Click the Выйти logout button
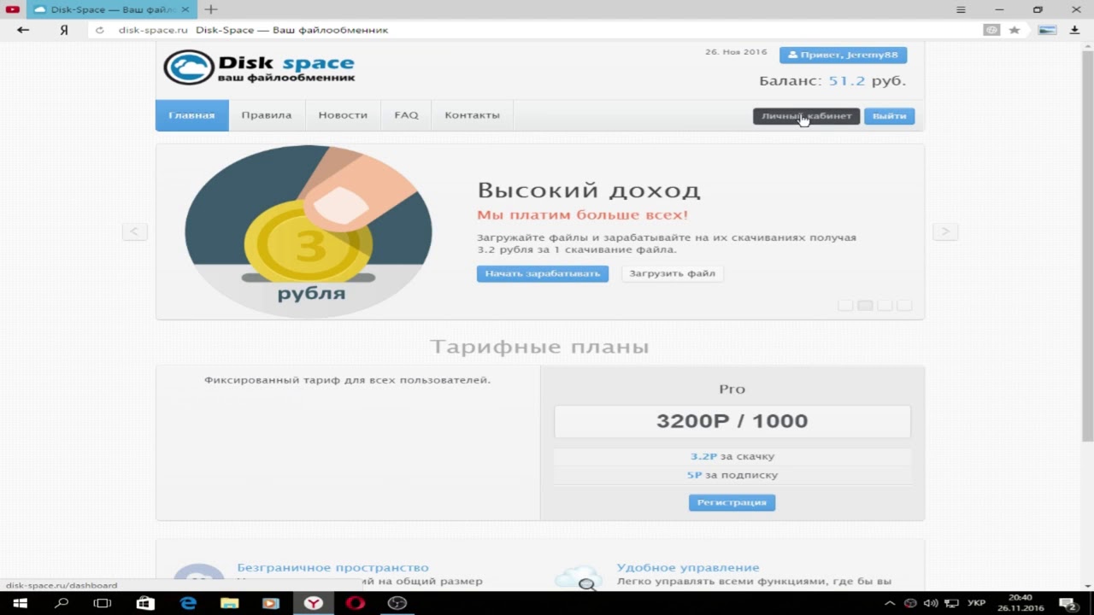 click(x=889, y=116)
